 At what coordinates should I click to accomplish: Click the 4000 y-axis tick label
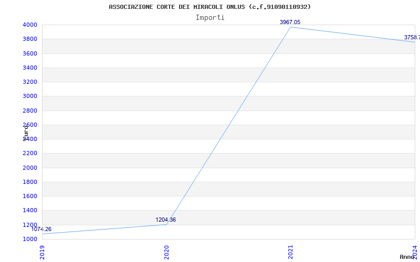[x=30, y=25]
